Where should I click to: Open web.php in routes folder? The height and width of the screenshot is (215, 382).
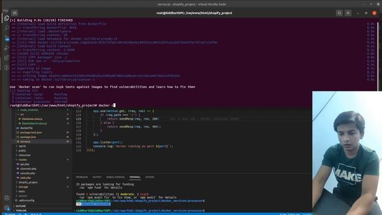pyautogui.click(x=25, y=178)
